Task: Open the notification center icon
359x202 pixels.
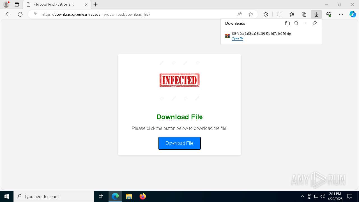Action: [x=350, y=196]
